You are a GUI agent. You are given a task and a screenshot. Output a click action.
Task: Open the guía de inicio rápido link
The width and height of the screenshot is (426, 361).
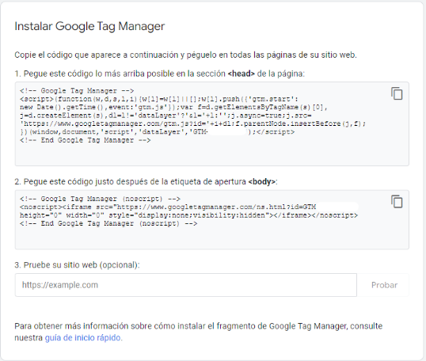(83, 337)
